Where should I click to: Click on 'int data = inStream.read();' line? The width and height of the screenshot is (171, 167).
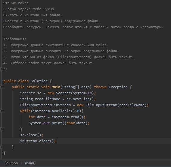57,117
